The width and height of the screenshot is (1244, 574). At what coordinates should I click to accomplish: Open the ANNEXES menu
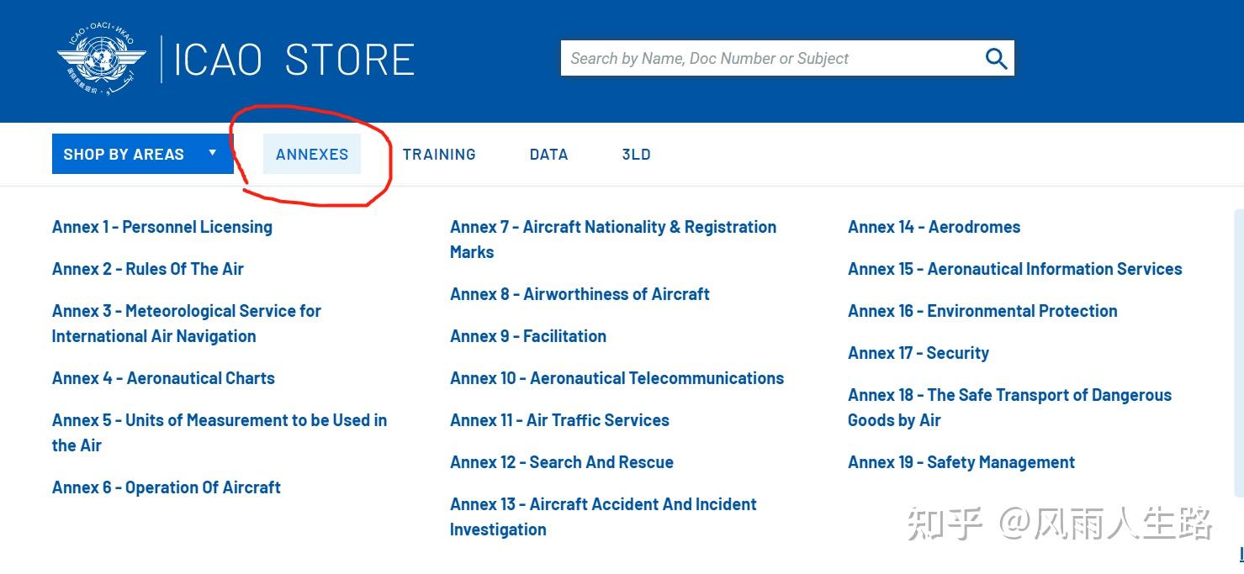click(x=312, y=154)
